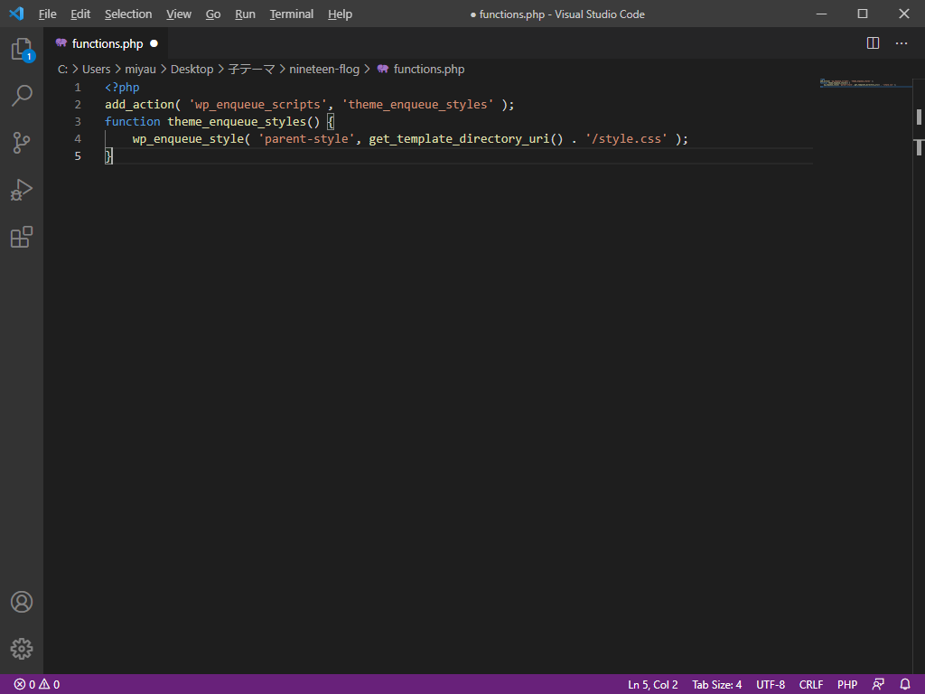Click line number 3 in gutter
Screen dimensions: 925x694
(78, 122)
